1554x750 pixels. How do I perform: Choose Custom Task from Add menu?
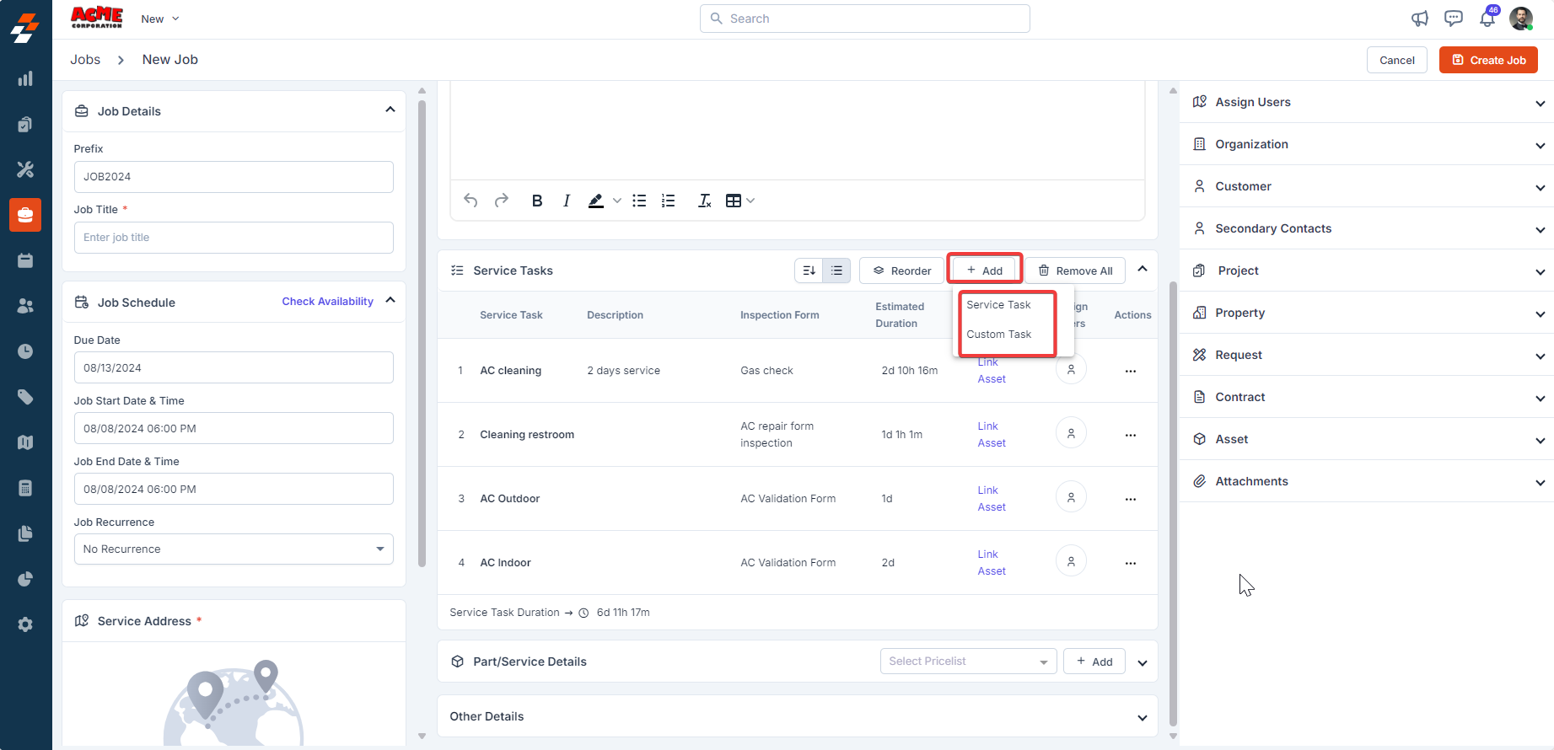(x=998, y=335)
